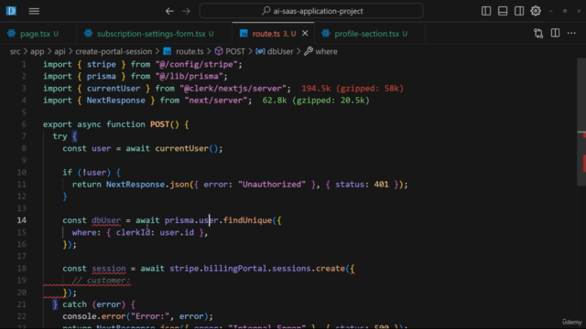Click api in the breadcrumb
Screen dimensions: 586x329
60,51
